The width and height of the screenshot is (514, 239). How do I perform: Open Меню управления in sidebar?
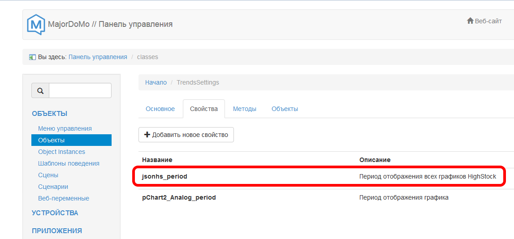[65, 128]
